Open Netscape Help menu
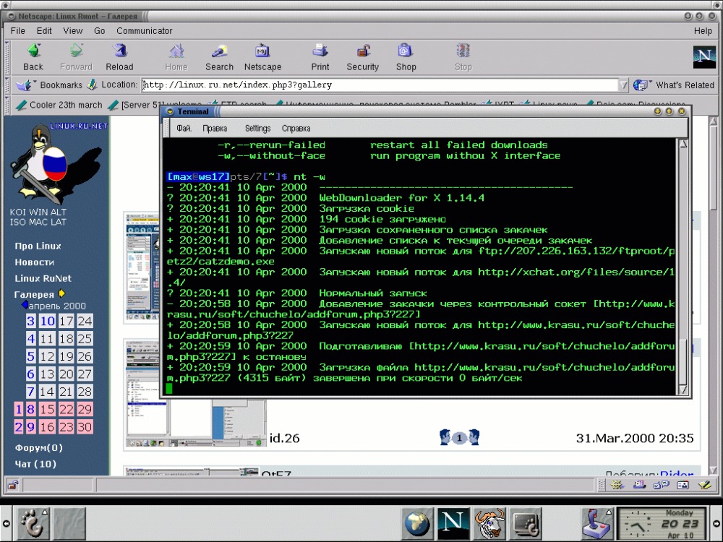723x542 pixels. pyautogui.click(x=703, y=31)
